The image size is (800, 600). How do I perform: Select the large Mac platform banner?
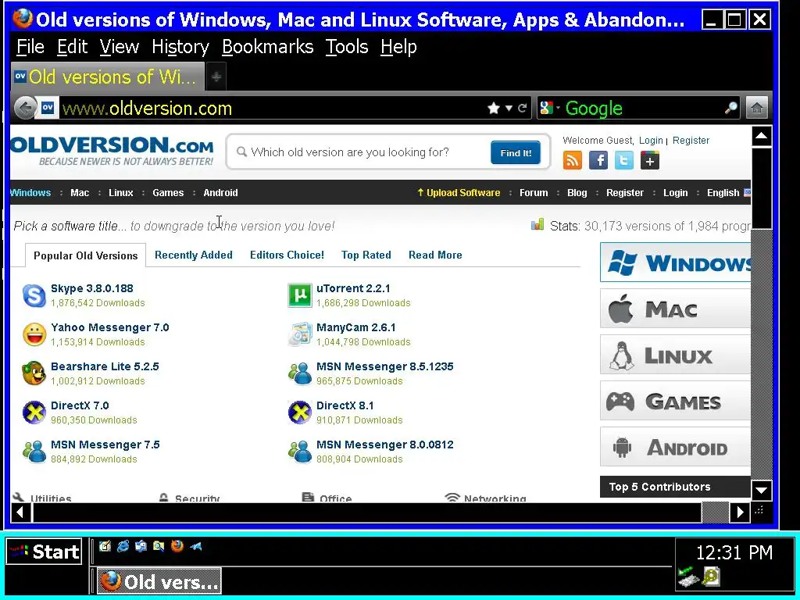tap(675, 309)
